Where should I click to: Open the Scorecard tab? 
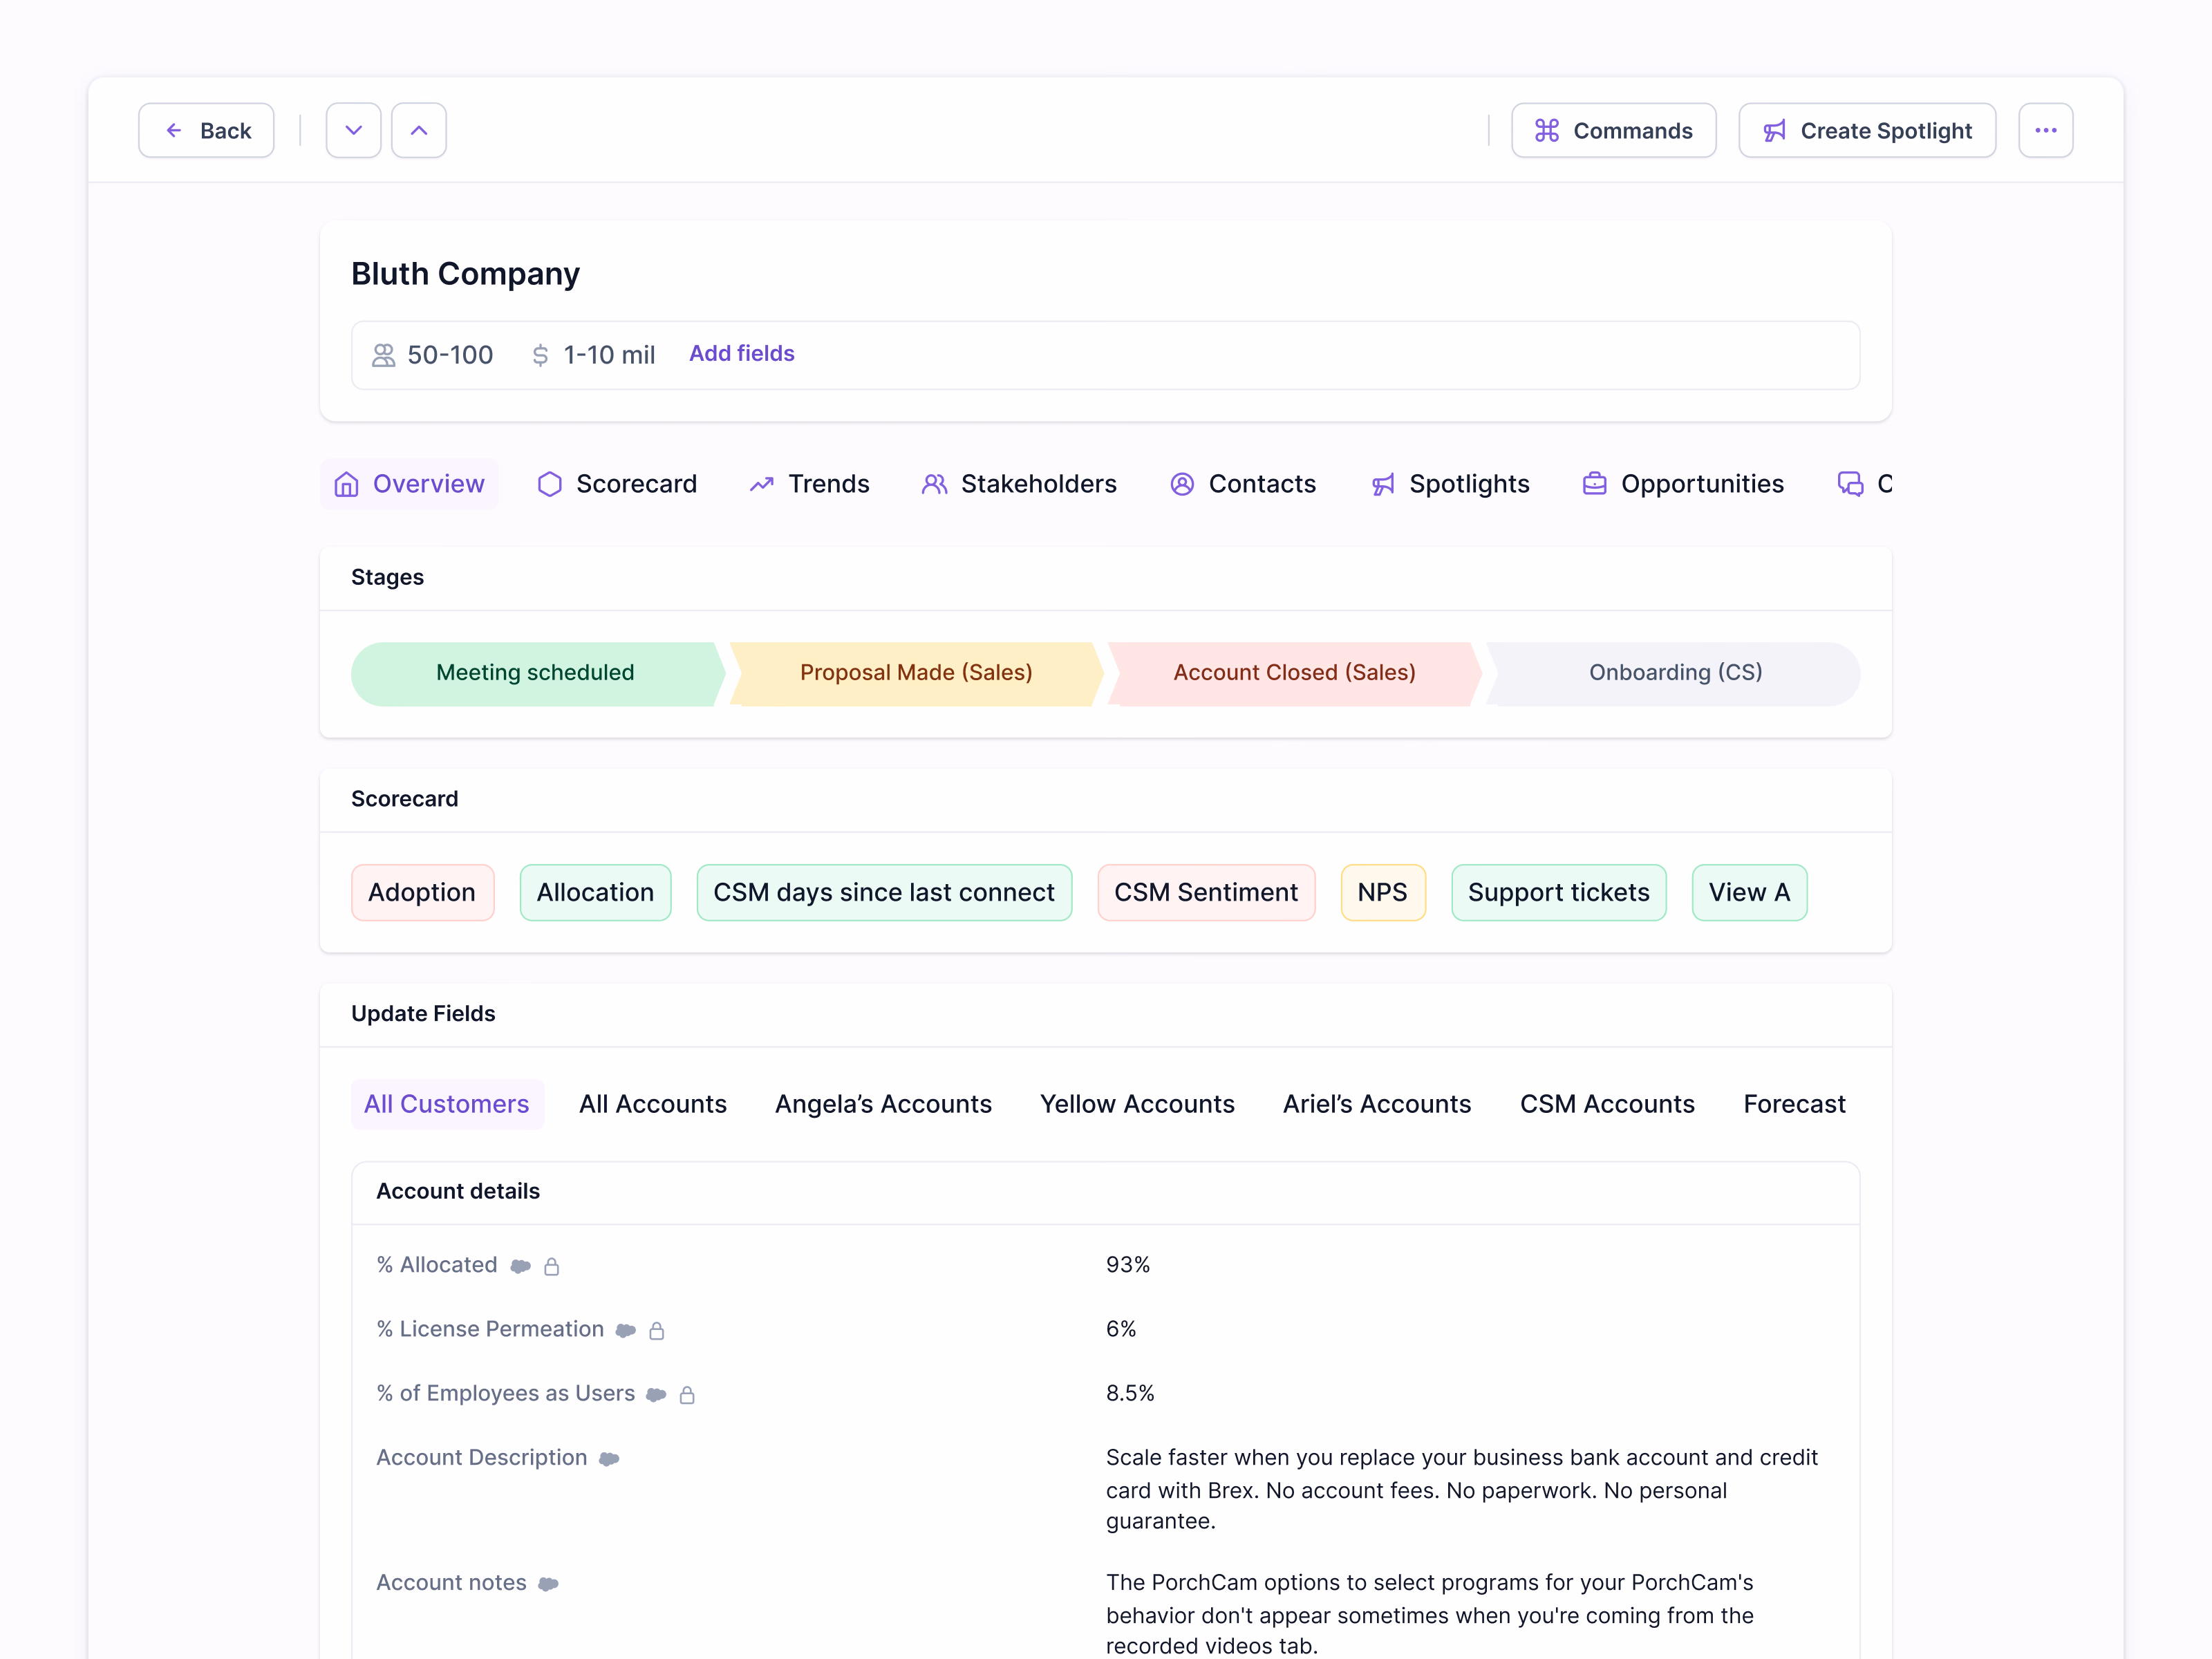coord(617,484)
